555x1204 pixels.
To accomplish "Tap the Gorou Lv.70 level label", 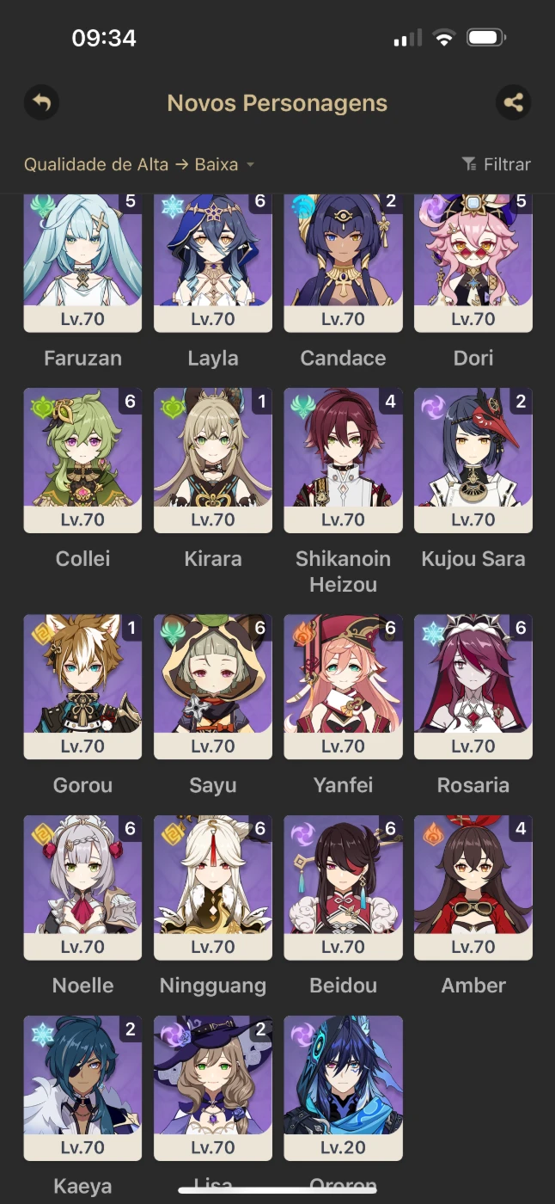I will [x=82, y=746].
